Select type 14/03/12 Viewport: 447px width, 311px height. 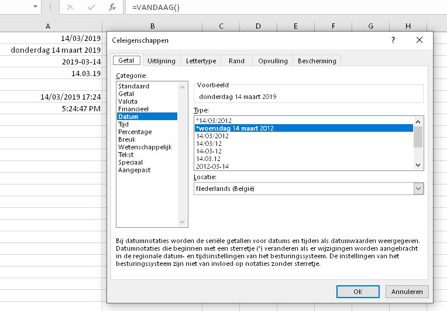tap(304, 143)
